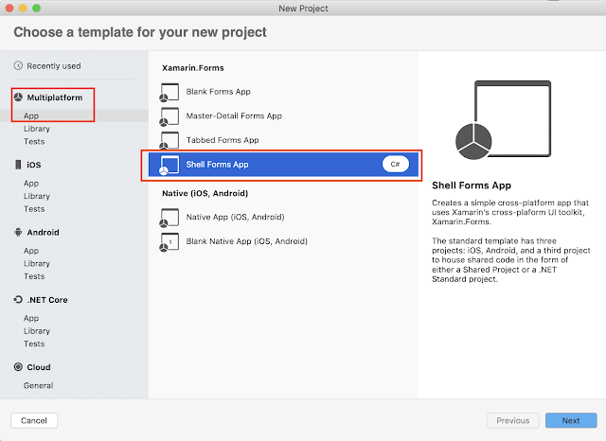Click the .NET Core category icon
The image size is (606, 441).
coord(18,300)
